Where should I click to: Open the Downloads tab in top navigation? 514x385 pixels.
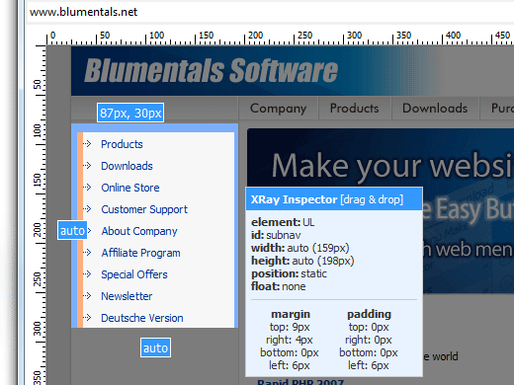[435, 109]
